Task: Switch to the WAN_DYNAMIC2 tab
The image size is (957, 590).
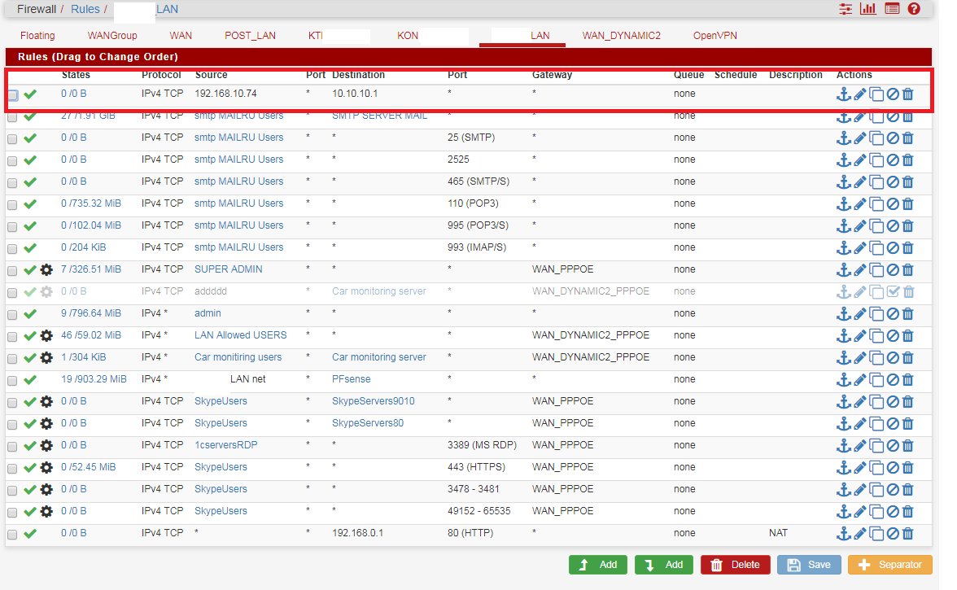Action: point(621,36)
